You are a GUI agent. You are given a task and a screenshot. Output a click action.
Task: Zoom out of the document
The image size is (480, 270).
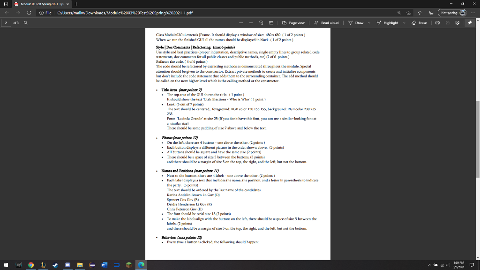[241, 22]
